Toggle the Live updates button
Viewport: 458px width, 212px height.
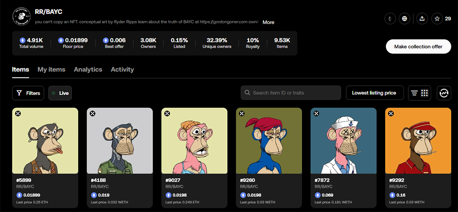point(60,93)
